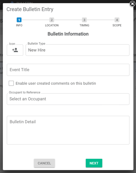
Task: Click the CANCEL button
Action: 44,163
